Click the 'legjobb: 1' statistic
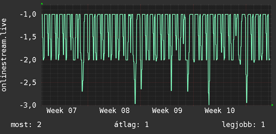The height and width of the screenshot is (134, 276). (x=244, y=125)
